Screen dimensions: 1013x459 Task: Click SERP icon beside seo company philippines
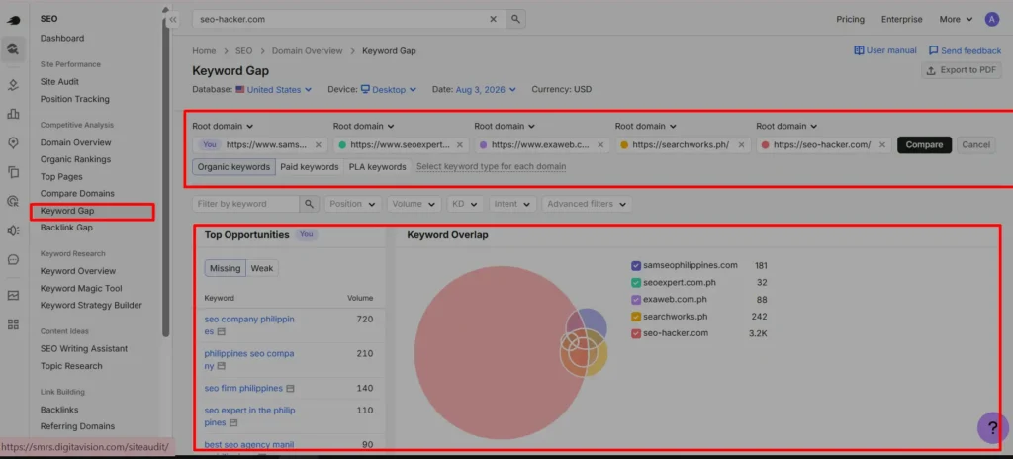pyautogui.click(x=221, y=331)
